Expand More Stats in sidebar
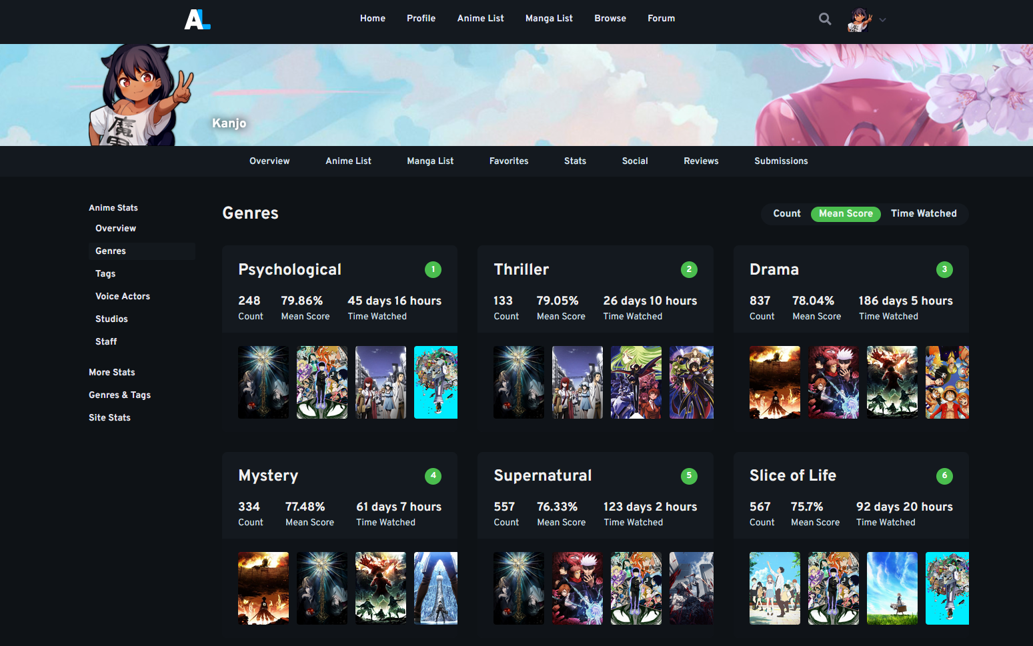This screenshot has height=646, width=1033. [112, 373]
